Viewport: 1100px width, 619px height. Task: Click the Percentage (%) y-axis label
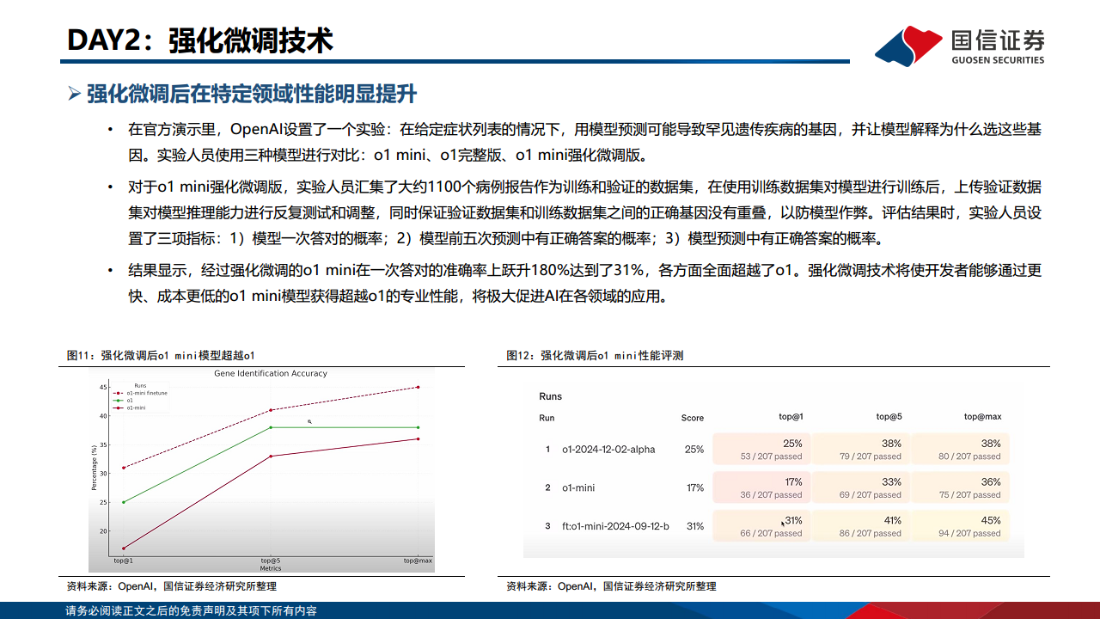click(x=93, y=469)
